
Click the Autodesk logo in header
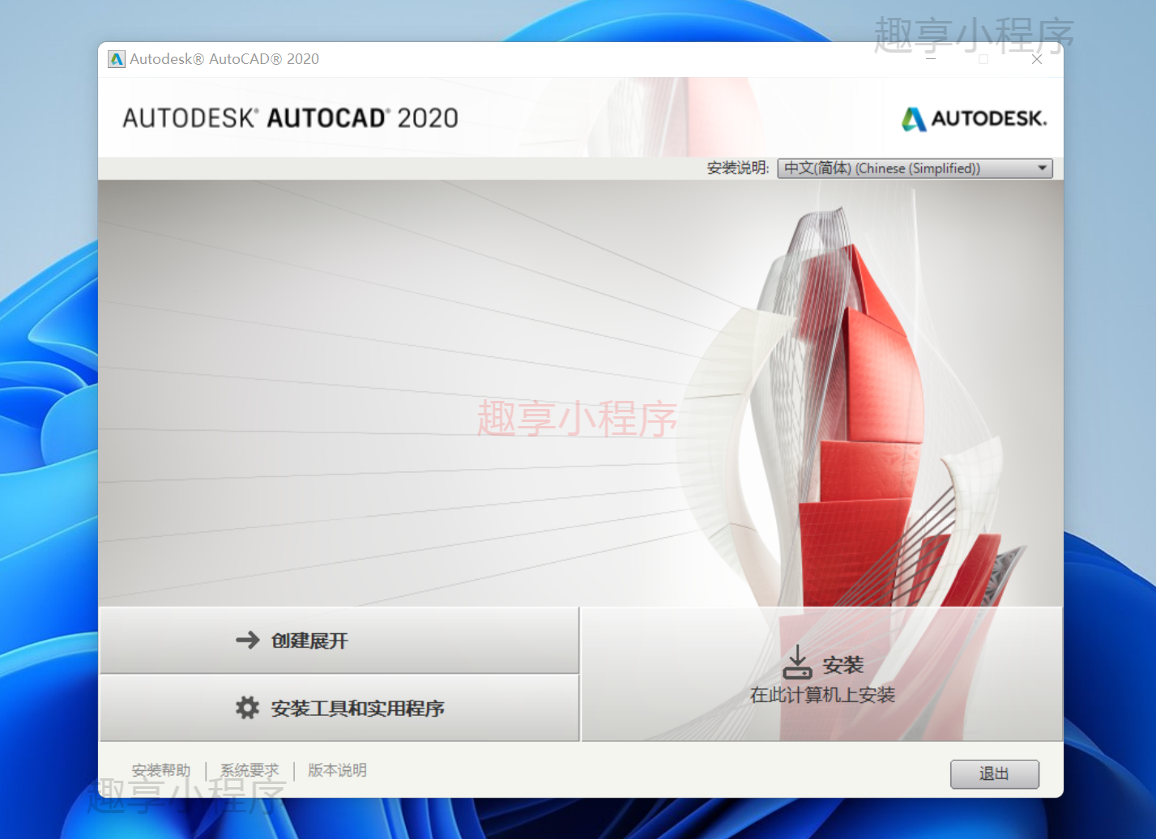pos(974,119)
